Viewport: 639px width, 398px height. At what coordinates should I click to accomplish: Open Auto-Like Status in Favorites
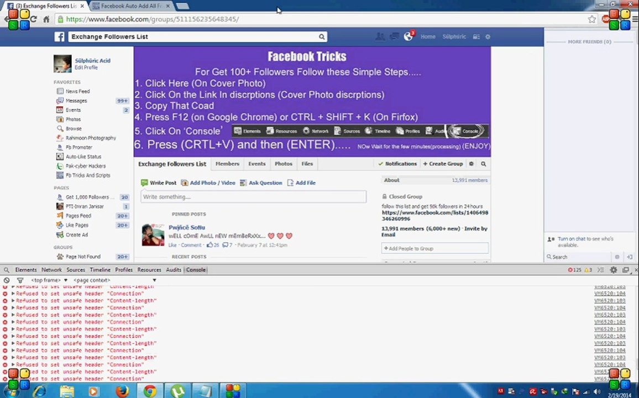tap(83, 156)
